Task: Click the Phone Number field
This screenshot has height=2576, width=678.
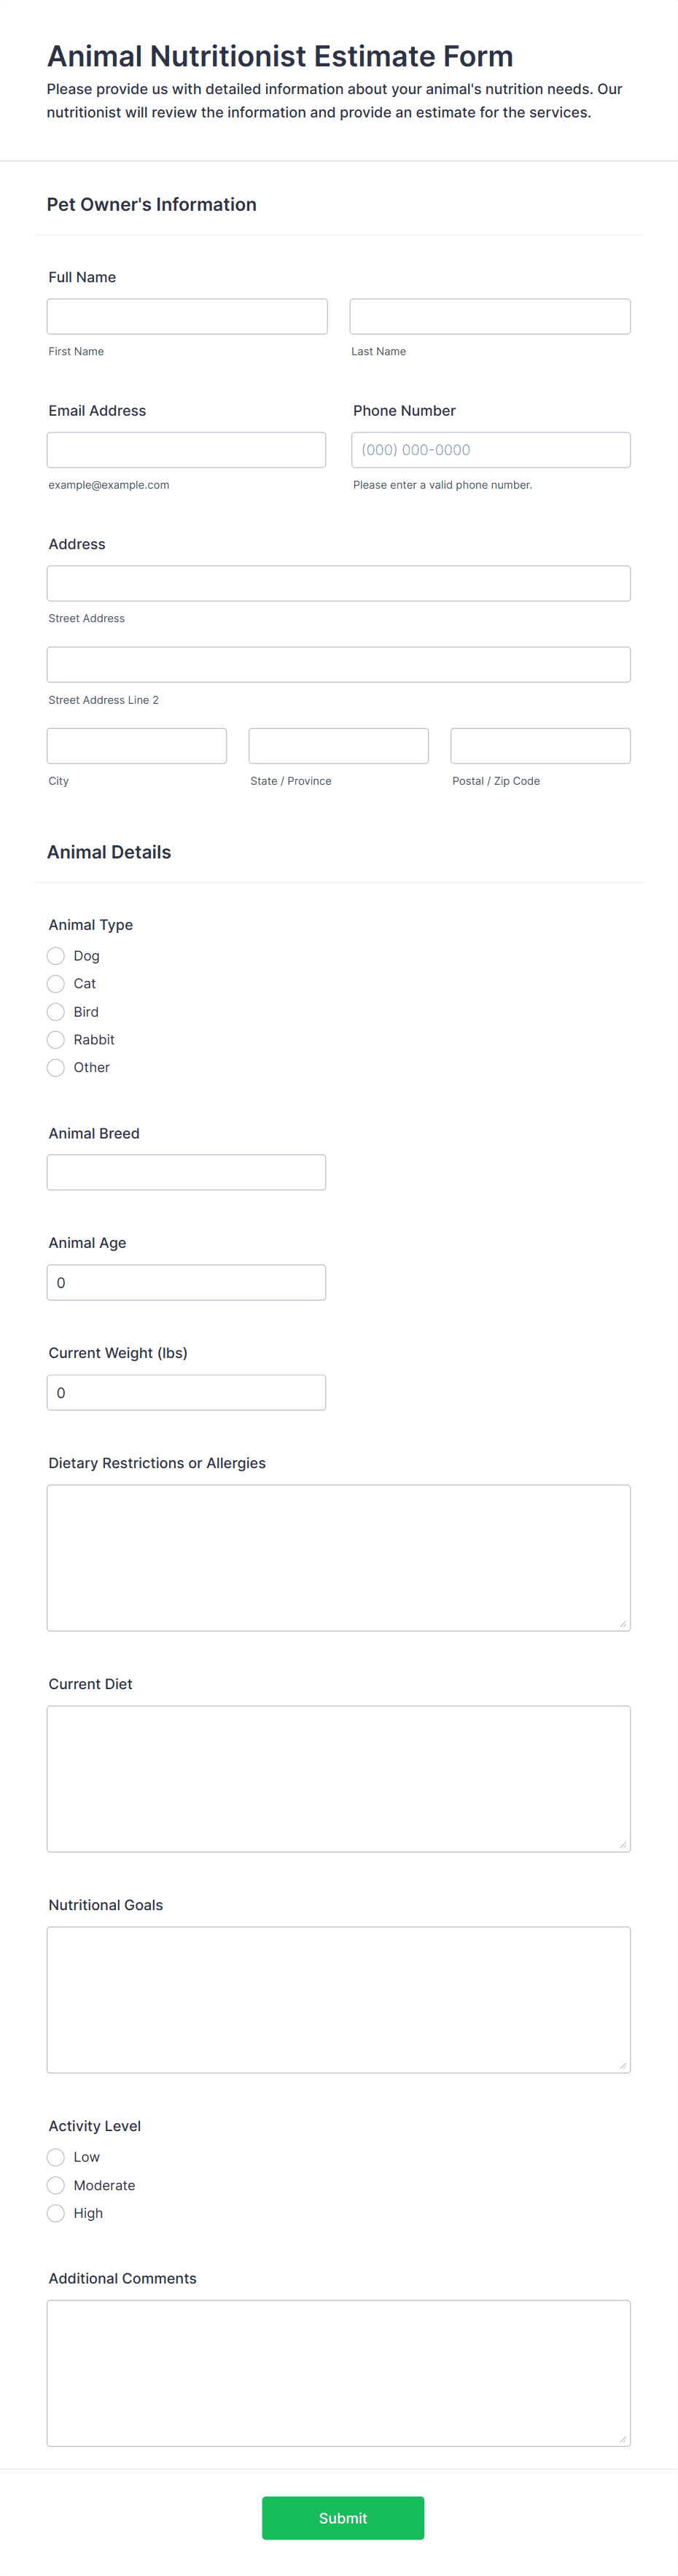Action: pyautogui.click(x=491, y=450)
